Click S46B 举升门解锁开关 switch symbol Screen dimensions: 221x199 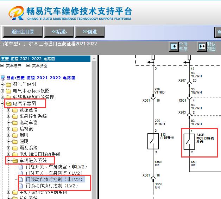(x=189, y=142)
